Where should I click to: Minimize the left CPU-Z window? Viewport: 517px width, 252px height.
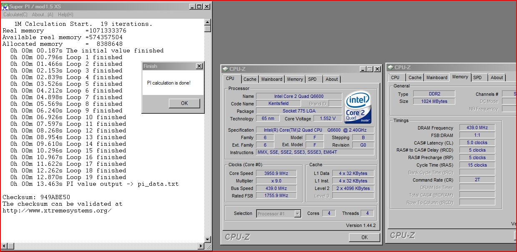(x=363, y=69)
